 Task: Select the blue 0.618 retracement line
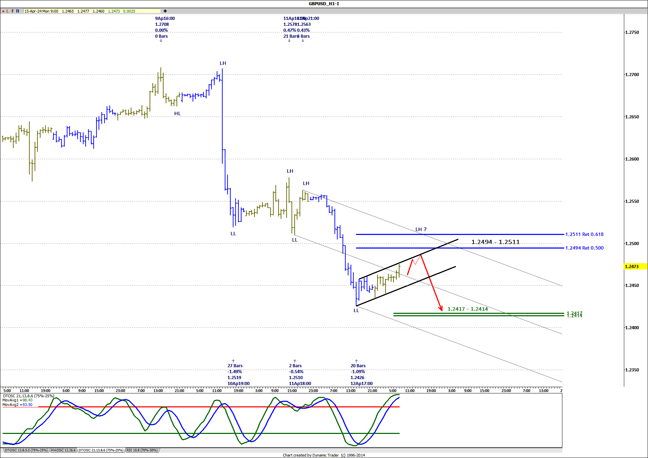click(x=460, y=234)
